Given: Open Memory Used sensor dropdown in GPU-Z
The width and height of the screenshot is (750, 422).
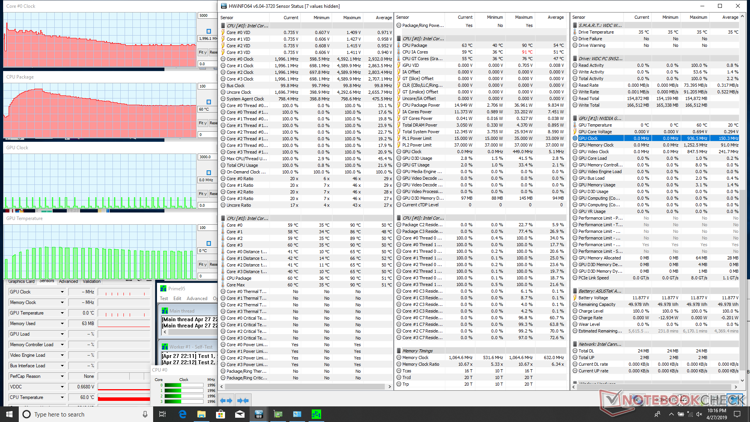Looking at the screenshot, I should pos(62,324).
